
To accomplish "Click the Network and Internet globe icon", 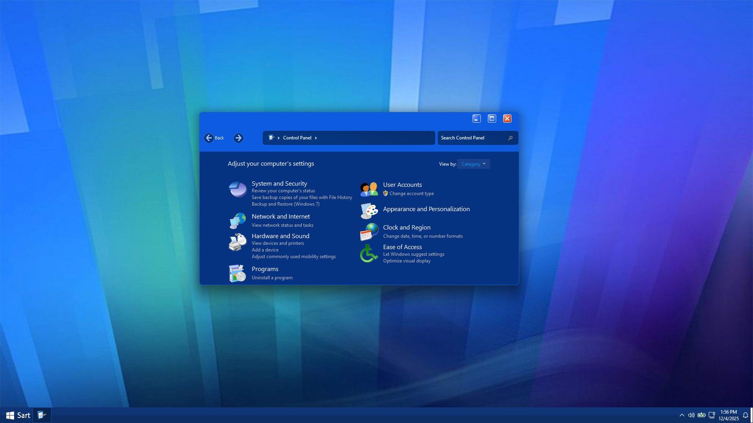I will click(238, 220).
